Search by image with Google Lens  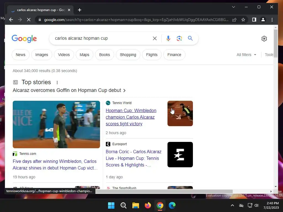(179, 38)
